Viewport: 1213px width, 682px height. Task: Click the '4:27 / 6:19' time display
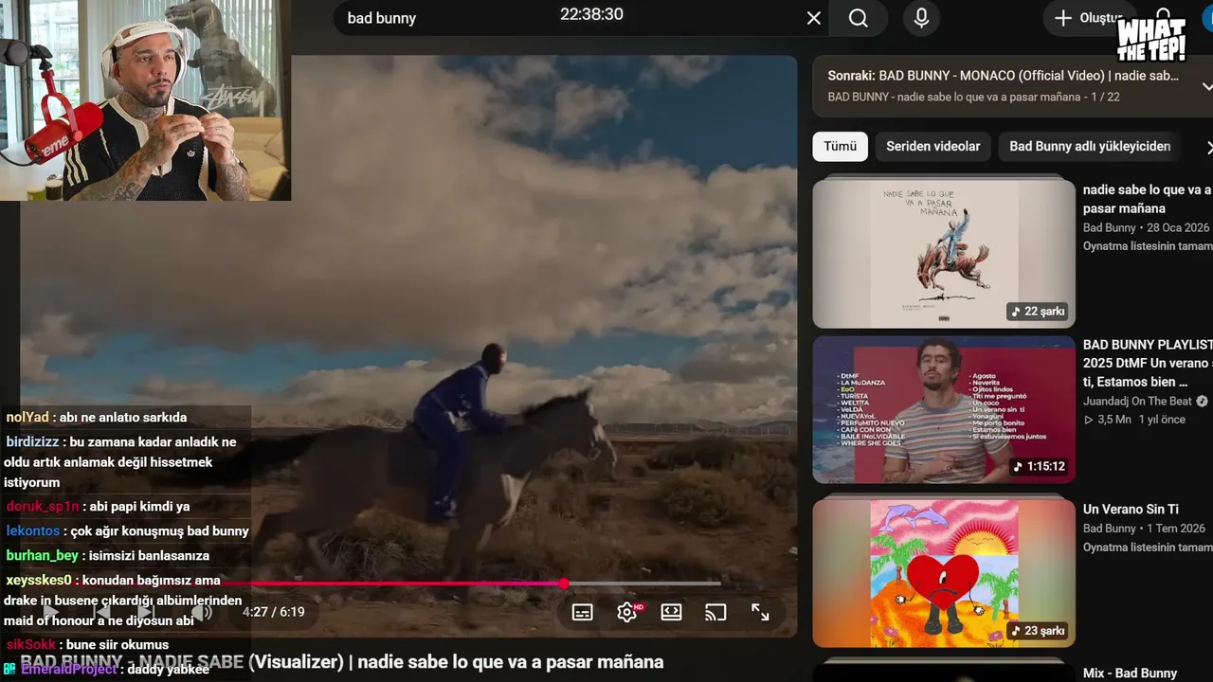tap(273, 612)
